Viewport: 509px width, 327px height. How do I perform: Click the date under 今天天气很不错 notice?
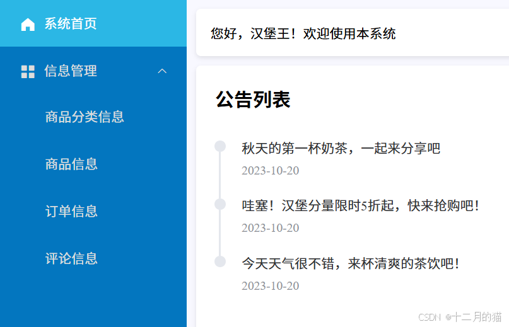(x=271, y=286)
